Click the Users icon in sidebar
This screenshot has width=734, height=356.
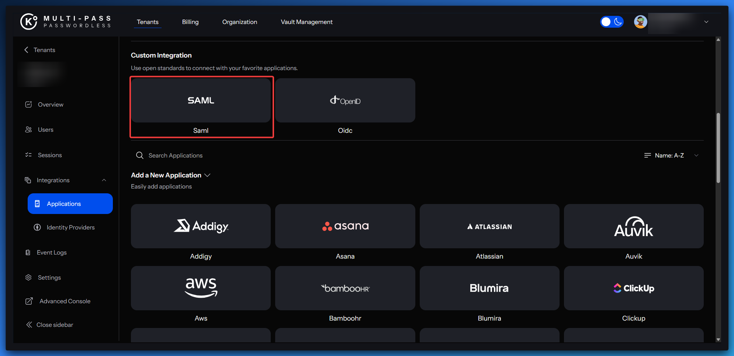pyautogui.click(x=28, y=129)
